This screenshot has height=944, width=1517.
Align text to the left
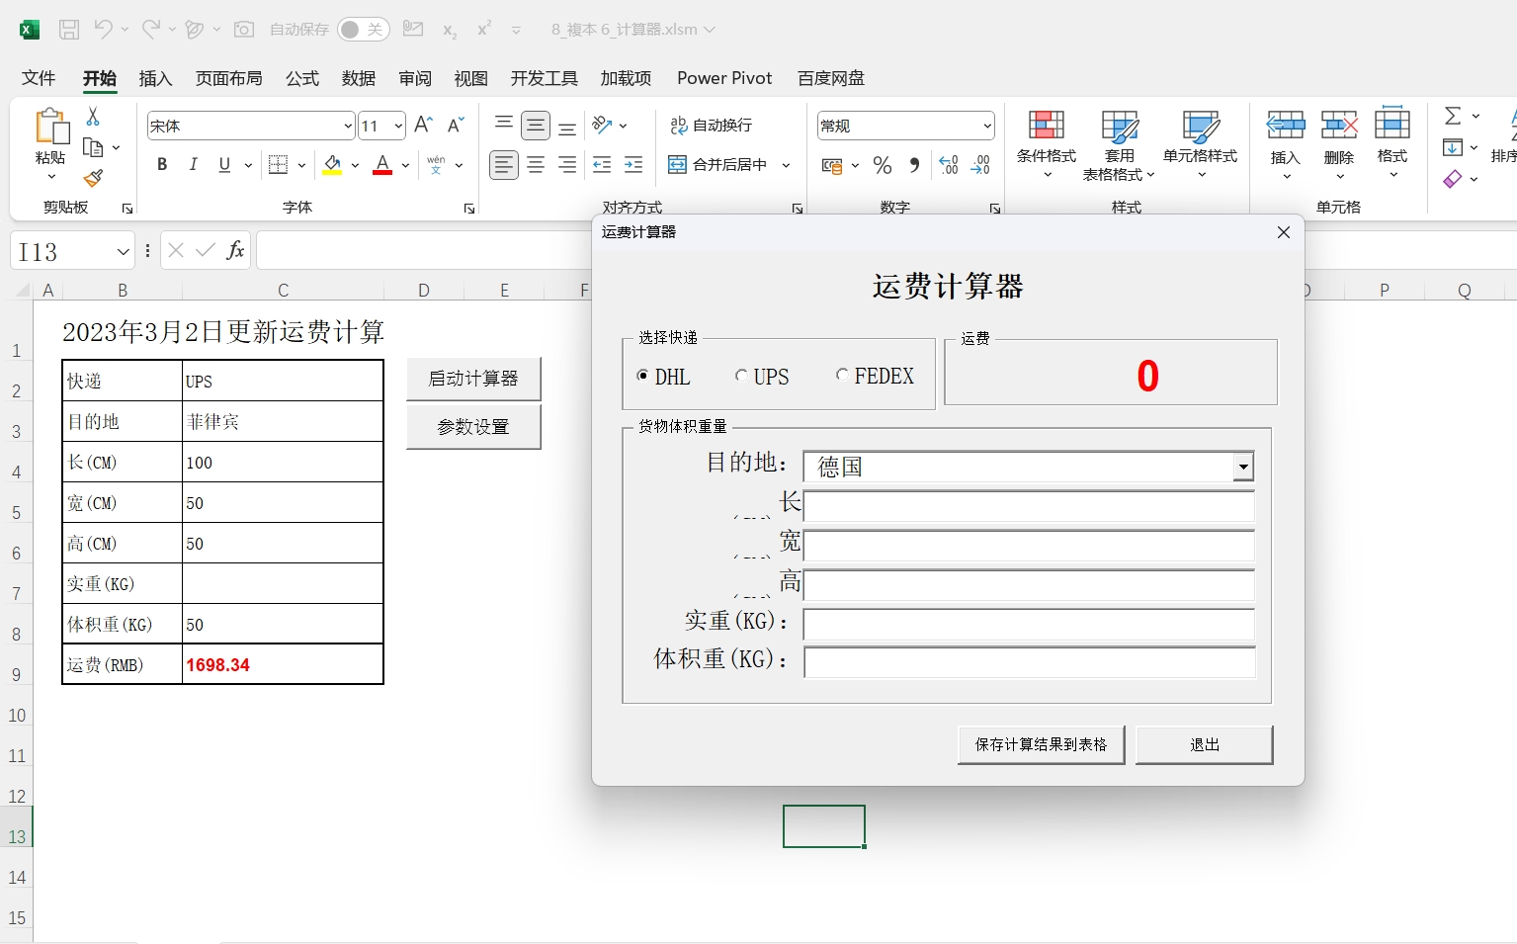pyautogui.click(x=504, y=165)
